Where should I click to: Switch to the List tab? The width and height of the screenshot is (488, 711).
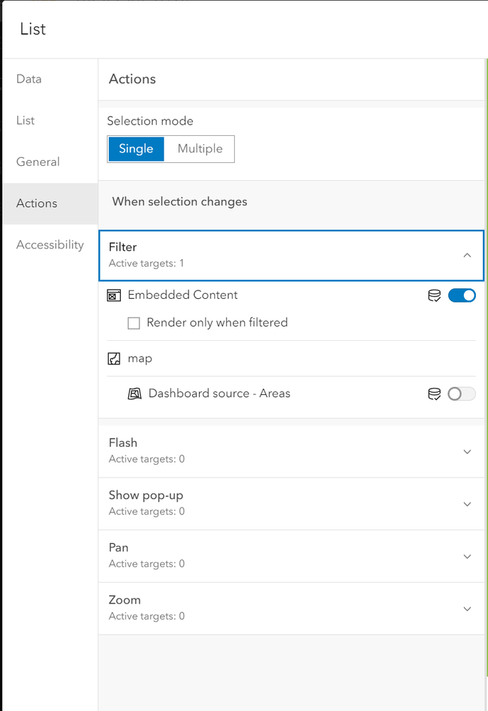tap(26, 120)
